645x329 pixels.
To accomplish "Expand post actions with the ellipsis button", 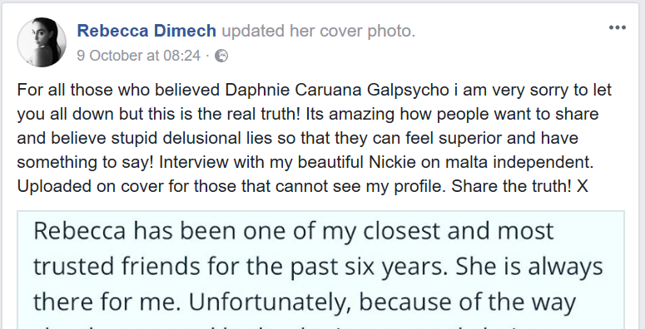I will click(618, 27).
